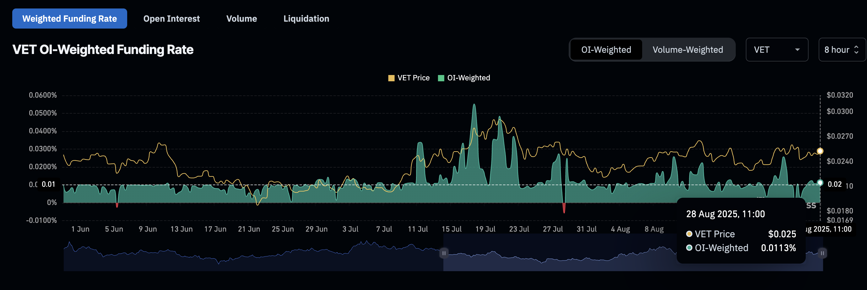Click the "21 Jun" date label
Image resolution: width=867 pixels, height=290 pixels.
pyautogui.click(x=249, y=229)
